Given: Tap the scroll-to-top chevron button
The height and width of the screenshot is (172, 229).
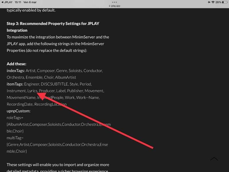Looking at the screenshot, I should [x=214, y=159].
